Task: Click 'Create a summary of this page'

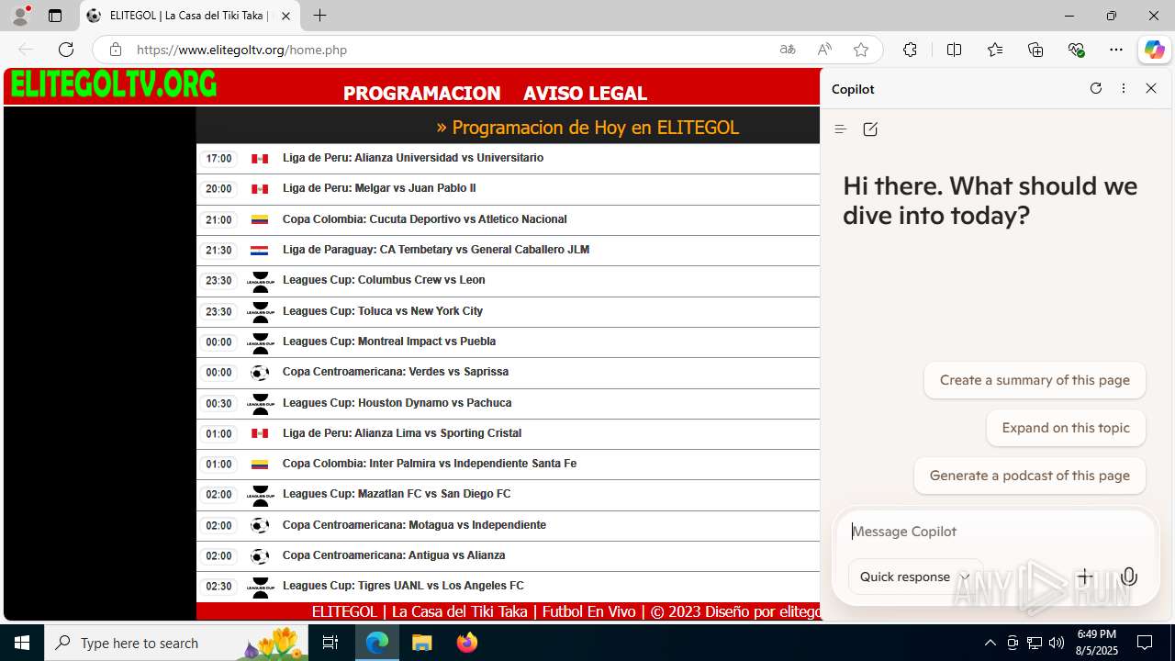Action: click(1035, 380)
